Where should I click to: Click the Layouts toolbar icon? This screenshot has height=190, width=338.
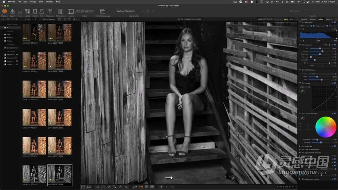pos(71,12)
